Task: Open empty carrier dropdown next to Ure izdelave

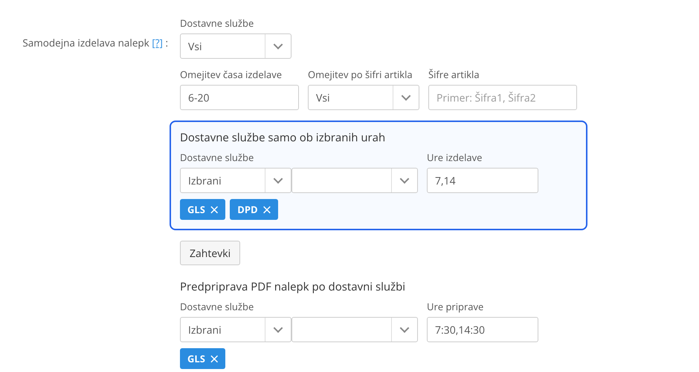Action: point(355,180)
